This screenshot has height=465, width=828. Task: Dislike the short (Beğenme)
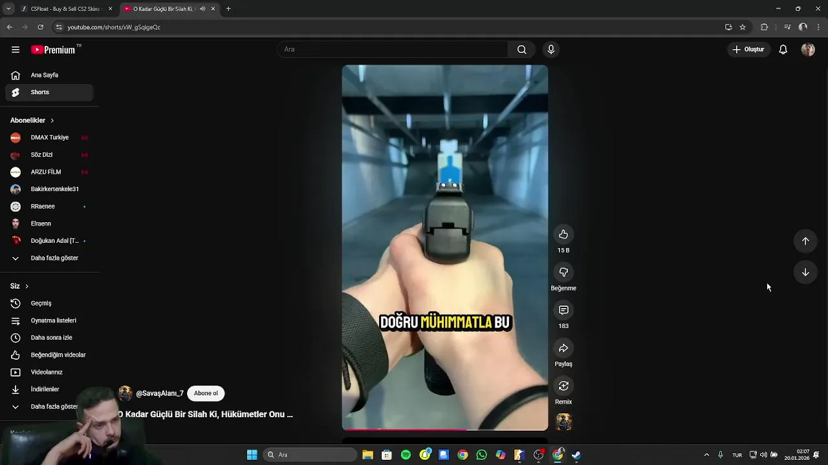(x=563, y=273)
